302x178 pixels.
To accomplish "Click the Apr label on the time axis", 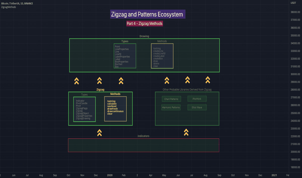I will (151, 175).
